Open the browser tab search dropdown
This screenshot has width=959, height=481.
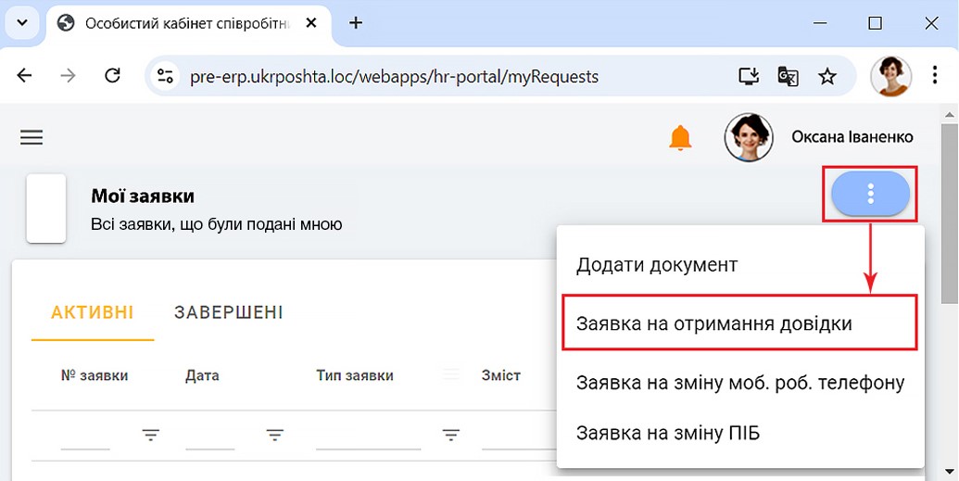[23, 23]
